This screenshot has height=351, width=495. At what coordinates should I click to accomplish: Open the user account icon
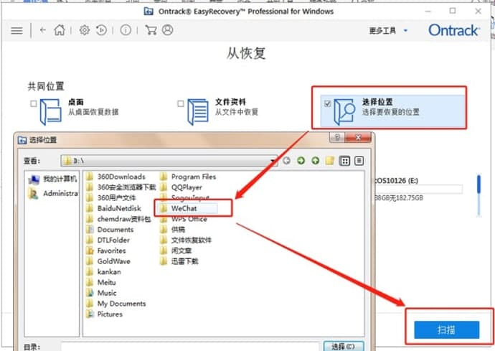click(x=168, y=30)
